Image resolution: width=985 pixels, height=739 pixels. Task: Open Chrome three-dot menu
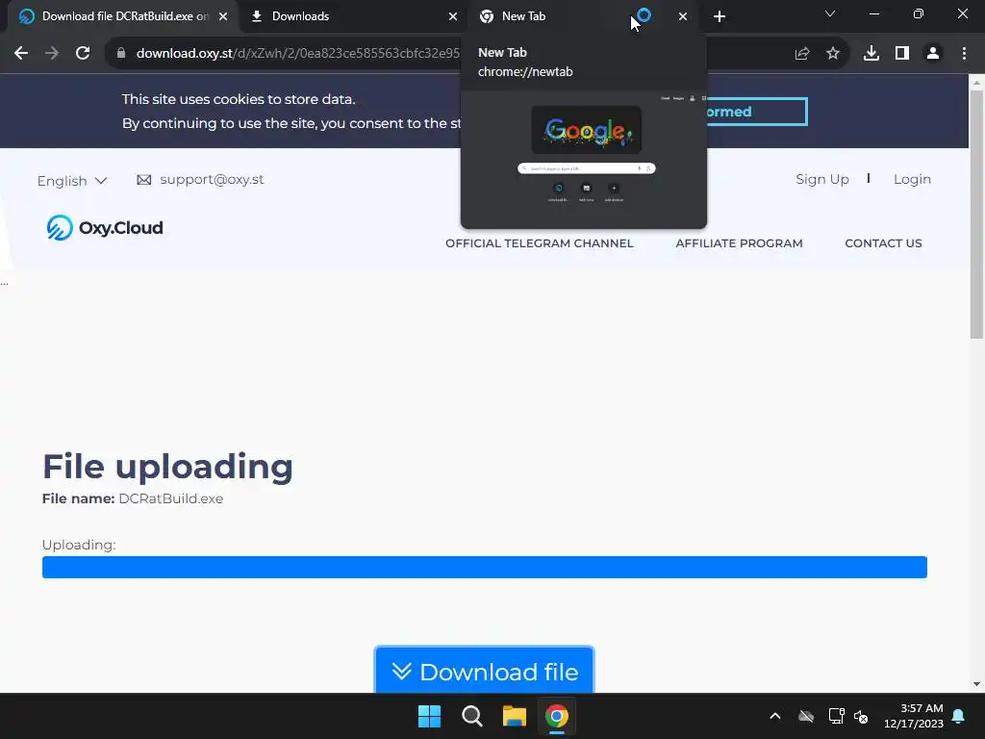point(964,54)
